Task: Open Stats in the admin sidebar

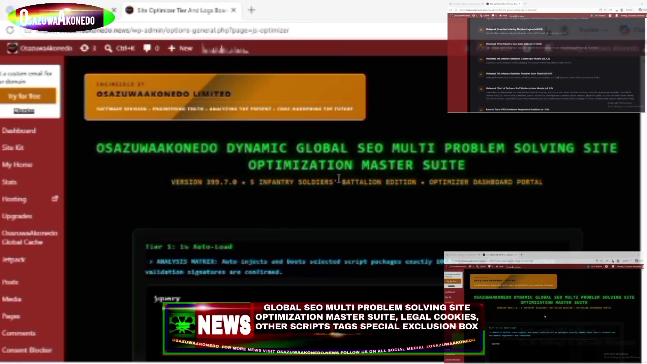Action: [9, 182]
